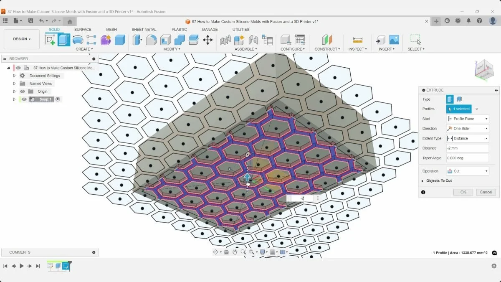Click the Distance input field

click(467, 148)
